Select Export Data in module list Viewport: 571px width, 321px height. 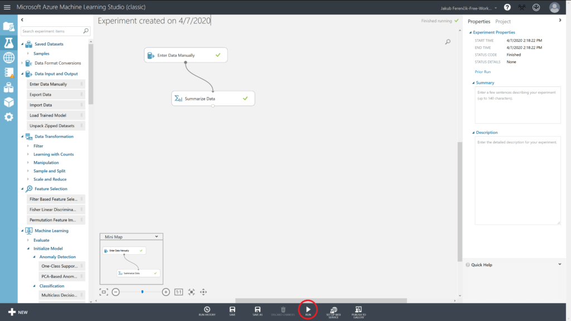coord(56,95)
